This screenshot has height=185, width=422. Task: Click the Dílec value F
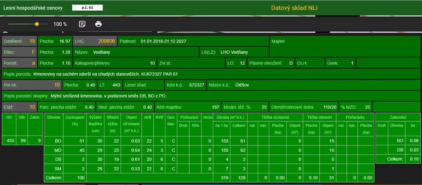pyautogui.click(x=34, y=52)
